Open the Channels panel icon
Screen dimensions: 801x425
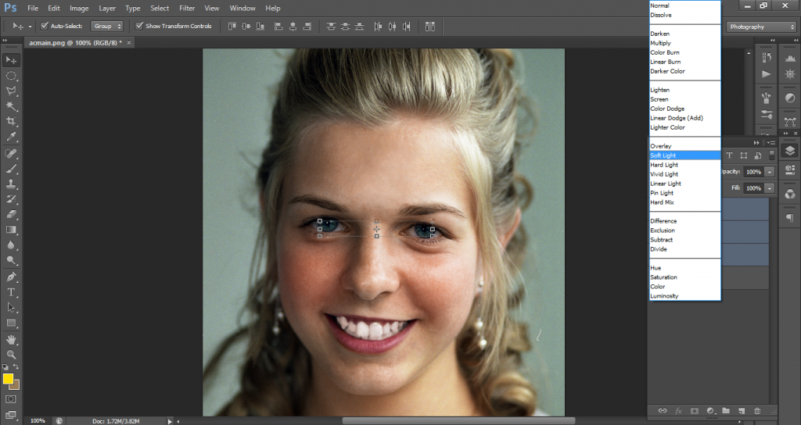coord(790,194)
